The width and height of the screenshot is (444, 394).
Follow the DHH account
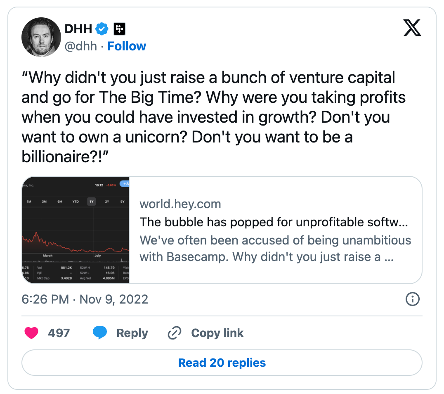tap(127, 46)
